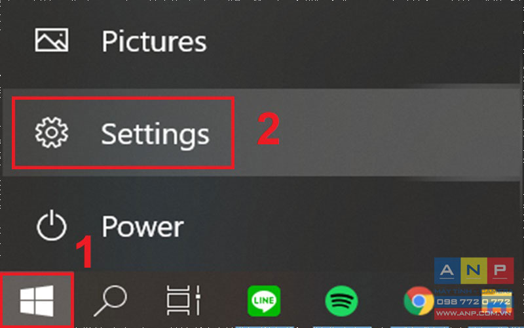Click the 098 772 0 772 phone number
524x328 pixels.
click(x=474, y=302)
